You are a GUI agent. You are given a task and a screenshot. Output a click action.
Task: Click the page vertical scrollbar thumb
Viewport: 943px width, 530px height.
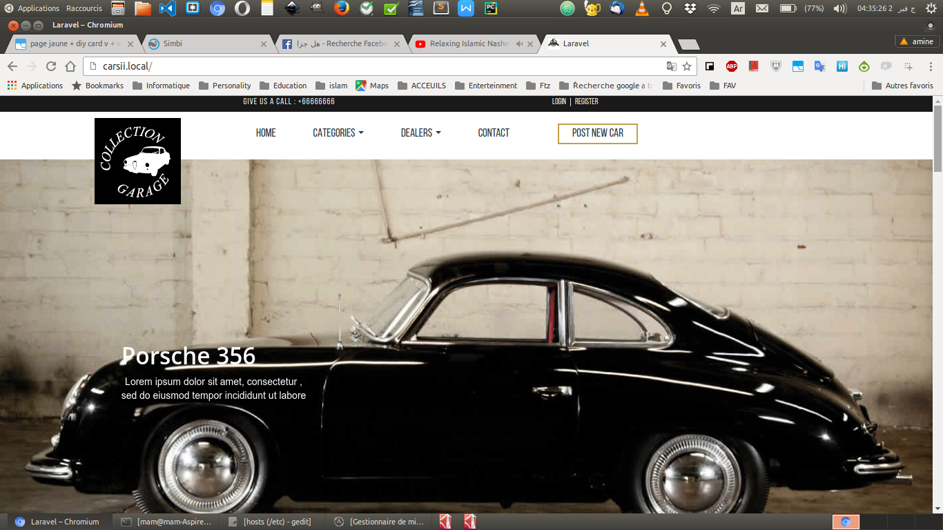(937, 139)
